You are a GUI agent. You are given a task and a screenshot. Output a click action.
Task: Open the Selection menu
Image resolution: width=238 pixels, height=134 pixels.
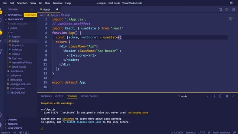[22, 3]
